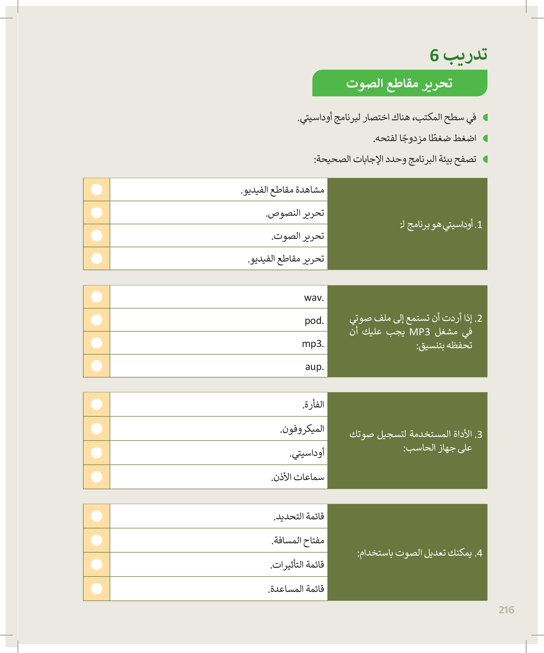Click the تدريب 6 heading
Viewport: 544px width, 653px height.
point(458,55)
